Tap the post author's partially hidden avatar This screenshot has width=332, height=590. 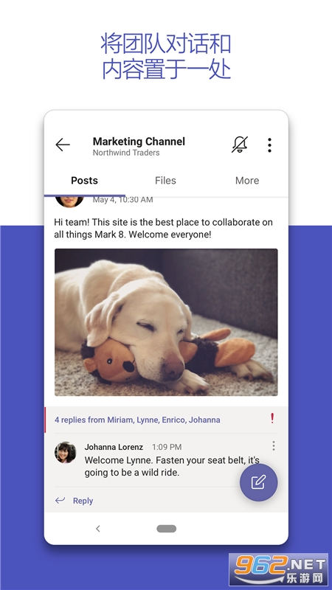click(69, 201)
